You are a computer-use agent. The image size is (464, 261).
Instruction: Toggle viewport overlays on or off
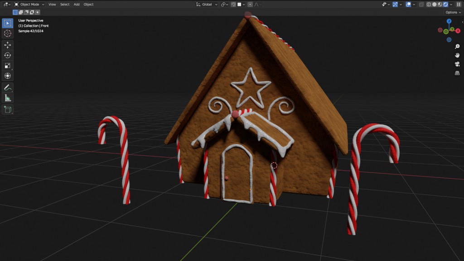click(x=408, y=5)
